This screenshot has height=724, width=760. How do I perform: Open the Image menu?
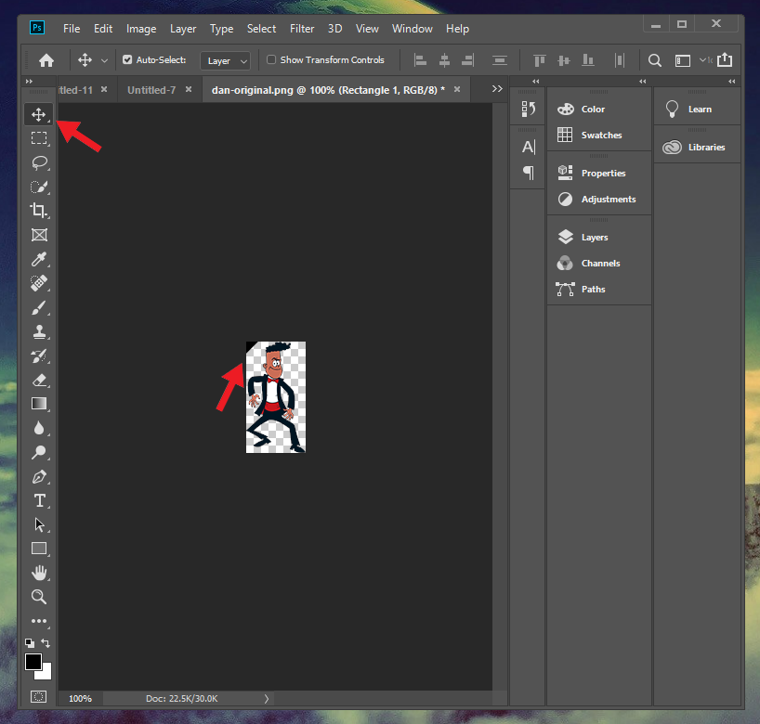tap(141, 29)
